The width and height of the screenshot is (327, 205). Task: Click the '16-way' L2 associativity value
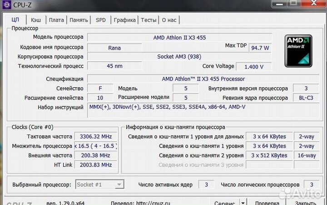click(x=307, y=155)
